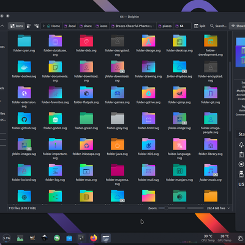Open Firefox from the taskbar
The image size is (245, 245).
(x=94, y=238)
